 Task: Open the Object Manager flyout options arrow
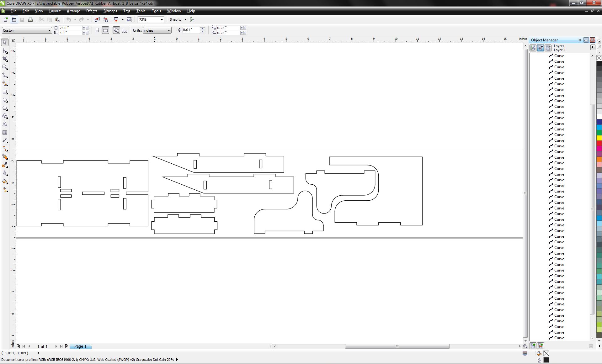click(x=593, y=47)
